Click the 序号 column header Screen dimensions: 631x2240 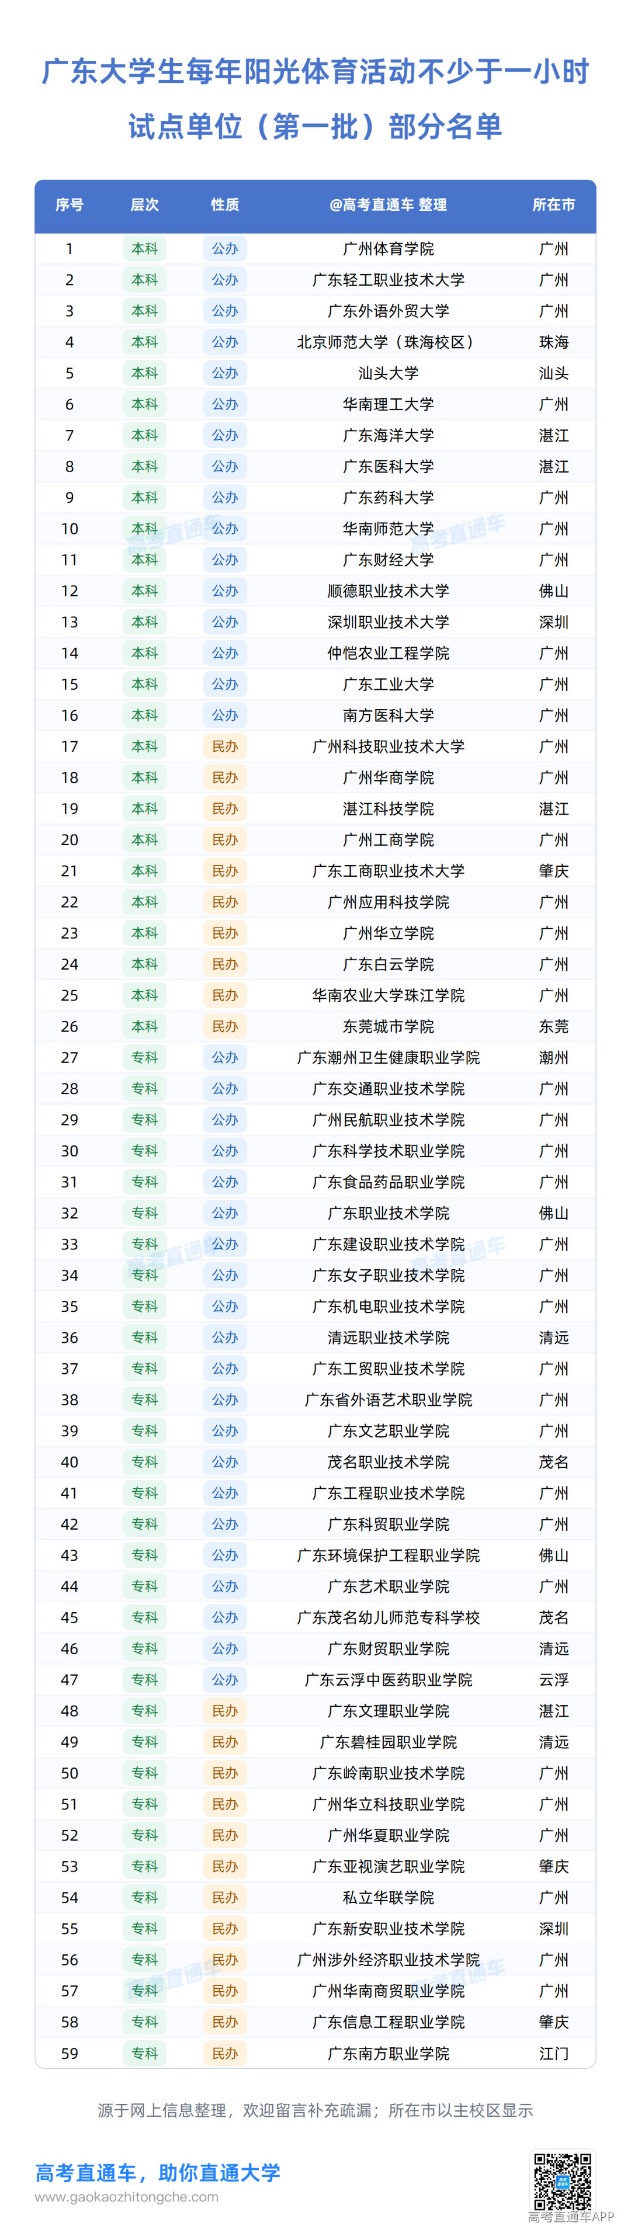pyautogui.click(x=70, y=204)
